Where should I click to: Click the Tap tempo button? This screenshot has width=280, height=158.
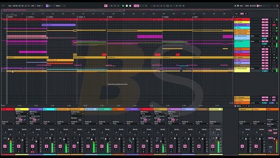click(10, 6)
